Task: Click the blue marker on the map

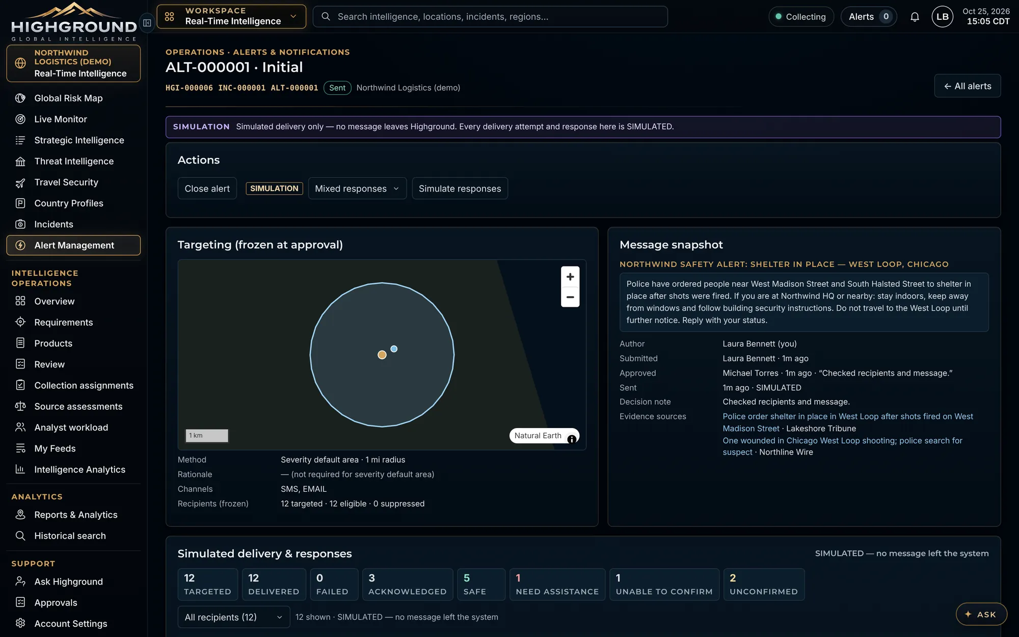Action: [x=394, y=349]
